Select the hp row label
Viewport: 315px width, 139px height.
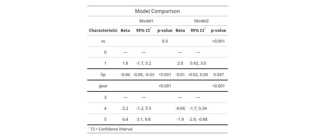103,75
